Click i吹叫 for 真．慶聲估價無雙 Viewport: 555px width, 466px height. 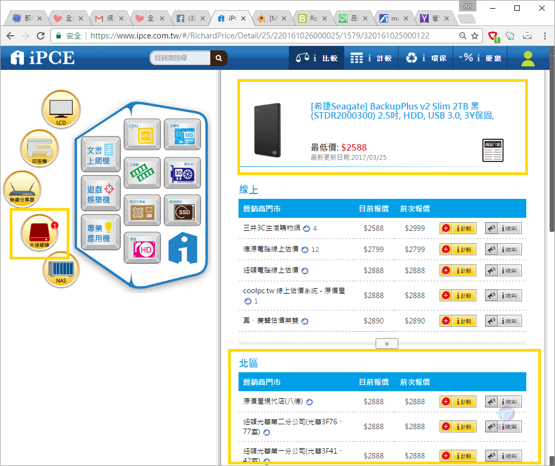pos(503,321)
